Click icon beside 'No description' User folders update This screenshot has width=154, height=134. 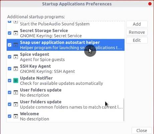click(16, 93)
